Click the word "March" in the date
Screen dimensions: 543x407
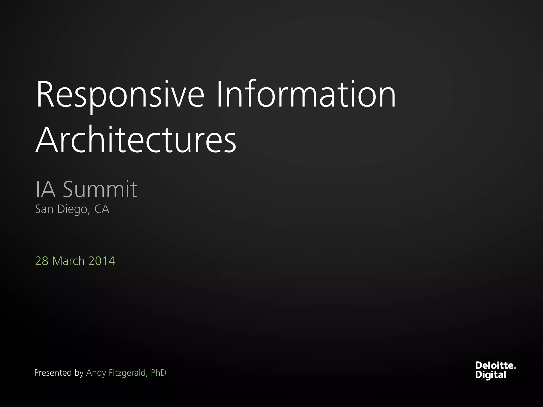(68, 261)
